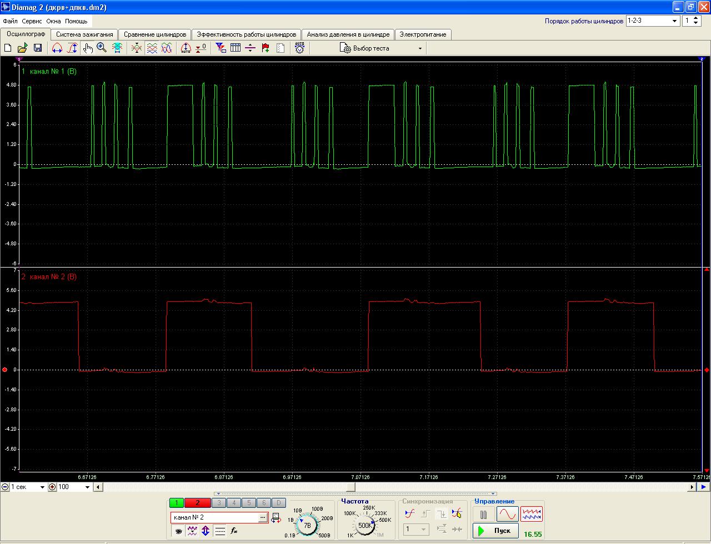Switch to Сравнение цилиндров tab
The width and height of the screenshot is (711, 544).
pyautogui.click(x=155, y=34)
